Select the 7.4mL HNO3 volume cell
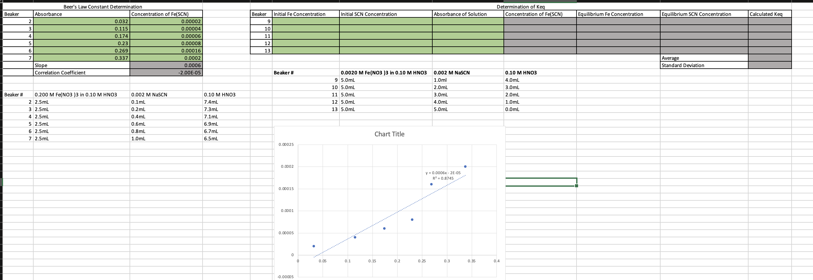 (x=226, y=102)
